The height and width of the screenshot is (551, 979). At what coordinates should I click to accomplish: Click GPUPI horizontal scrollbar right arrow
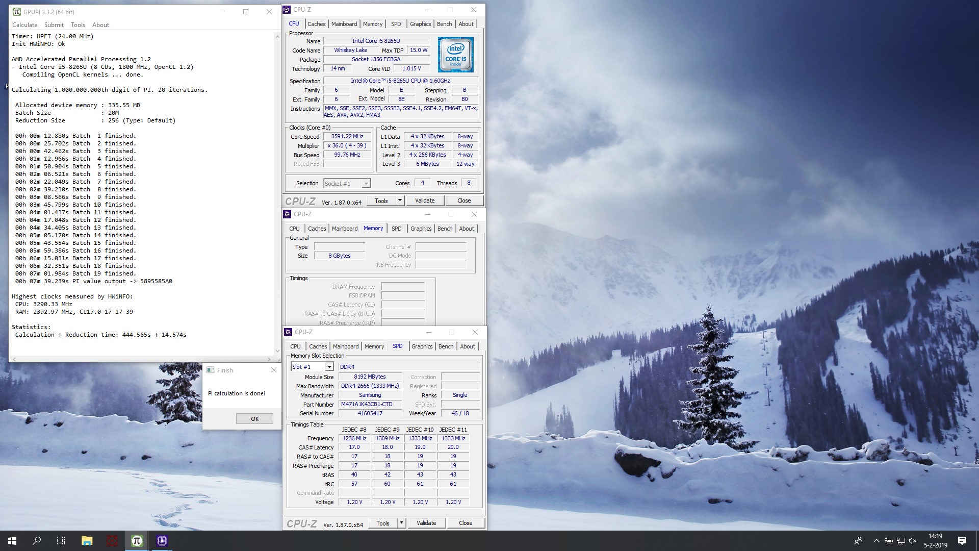(270, 359)
